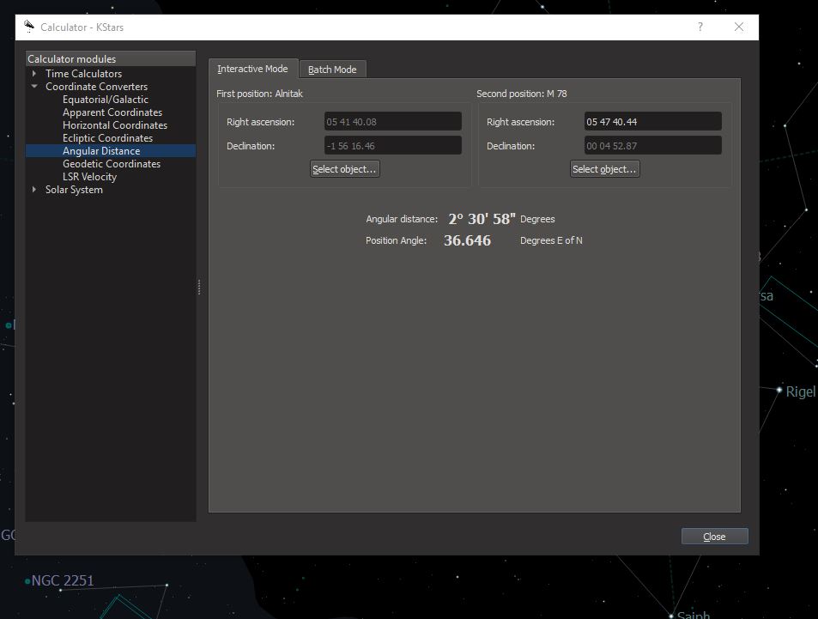
Task: Open the Ecliptic Coordinates module
Action: [107, 137]
